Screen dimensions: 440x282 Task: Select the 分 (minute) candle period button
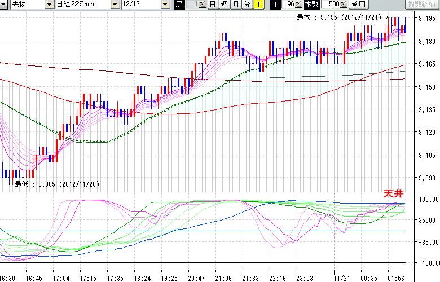click(247, 5)
